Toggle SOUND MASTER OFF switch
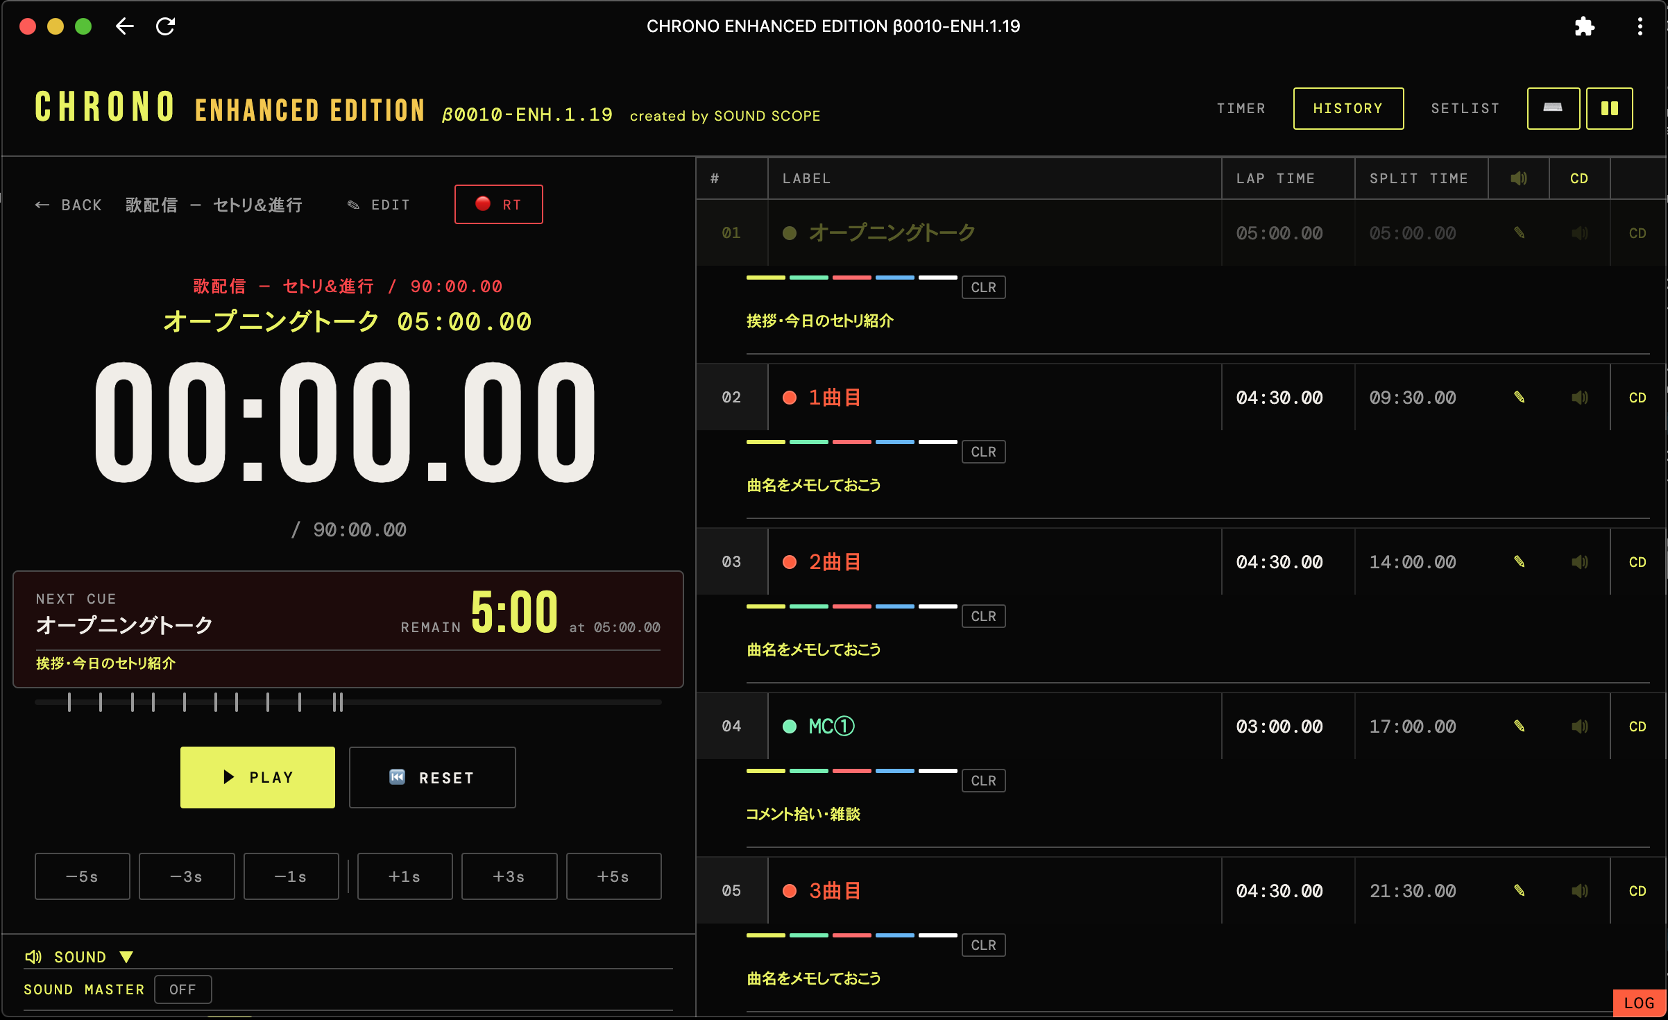Screen dimensions: 1668x1020 click(x=182, y=989)
